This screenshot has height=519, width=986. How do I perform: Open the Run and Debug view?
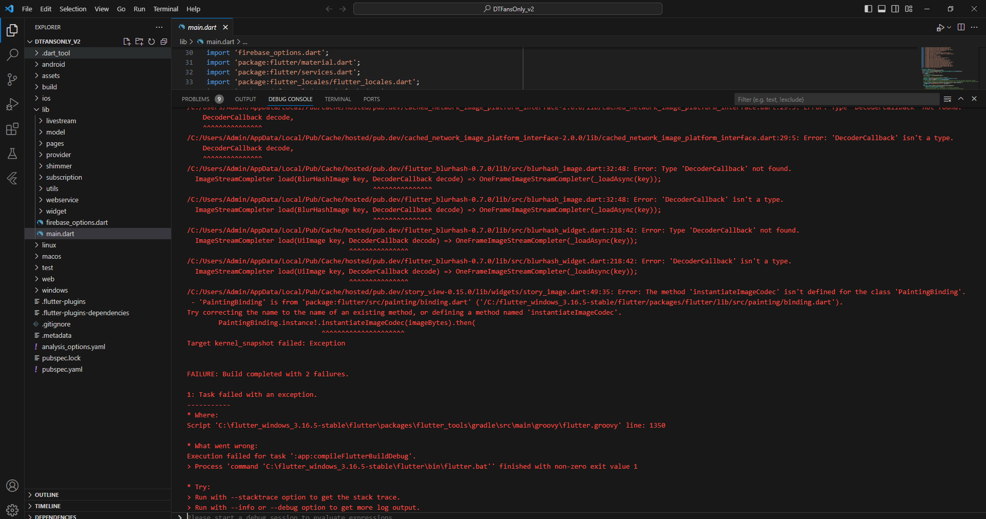point(12,104)
